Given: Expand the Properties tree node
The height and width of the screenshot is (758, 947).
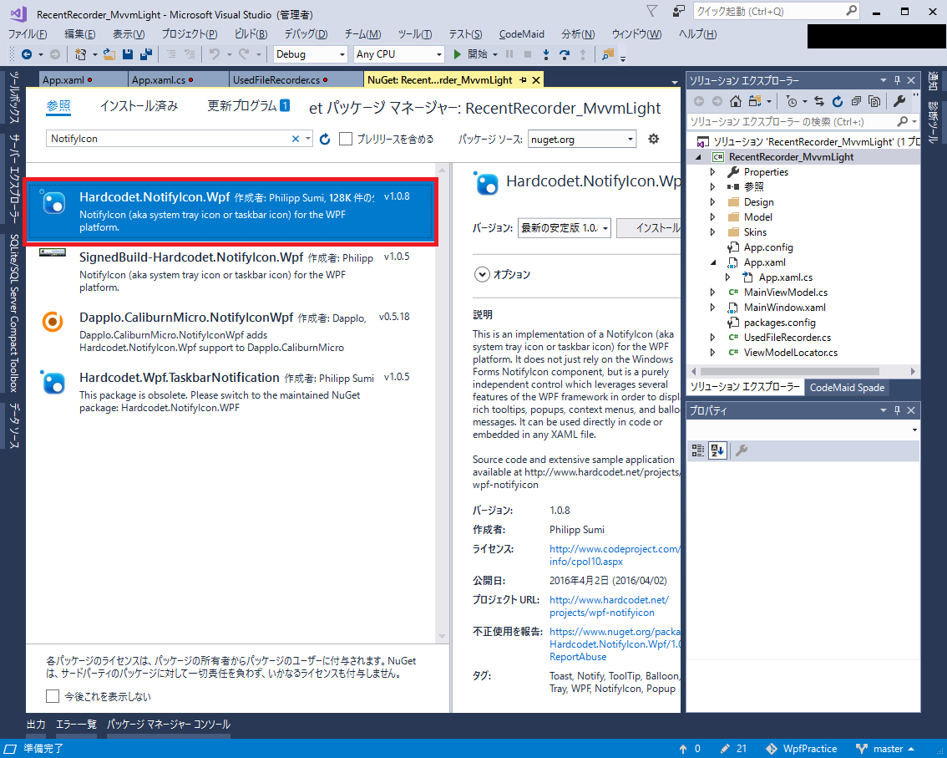Looking at the screenshot, I should (x=712, y=172).
